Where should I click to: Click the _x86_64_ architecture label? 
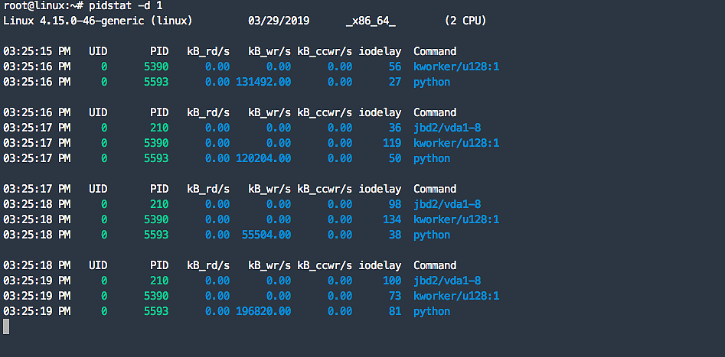click(371, 21)
